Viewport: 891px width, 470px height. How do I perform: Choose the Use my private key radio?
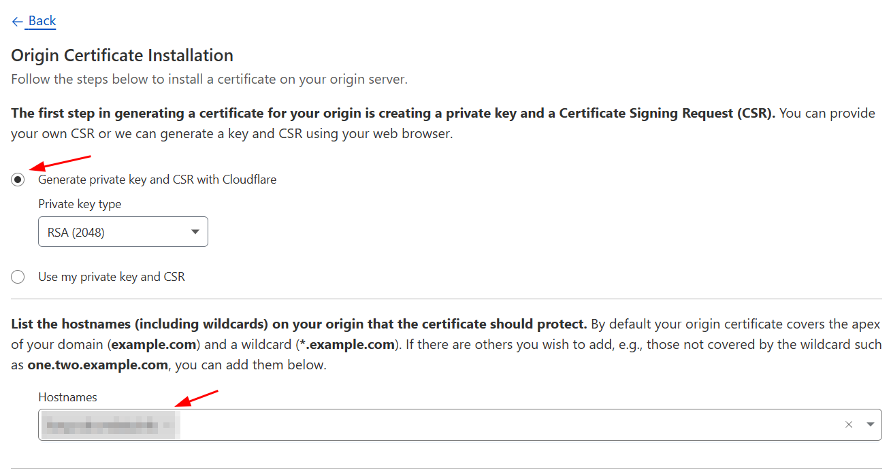tap(18, 277)
